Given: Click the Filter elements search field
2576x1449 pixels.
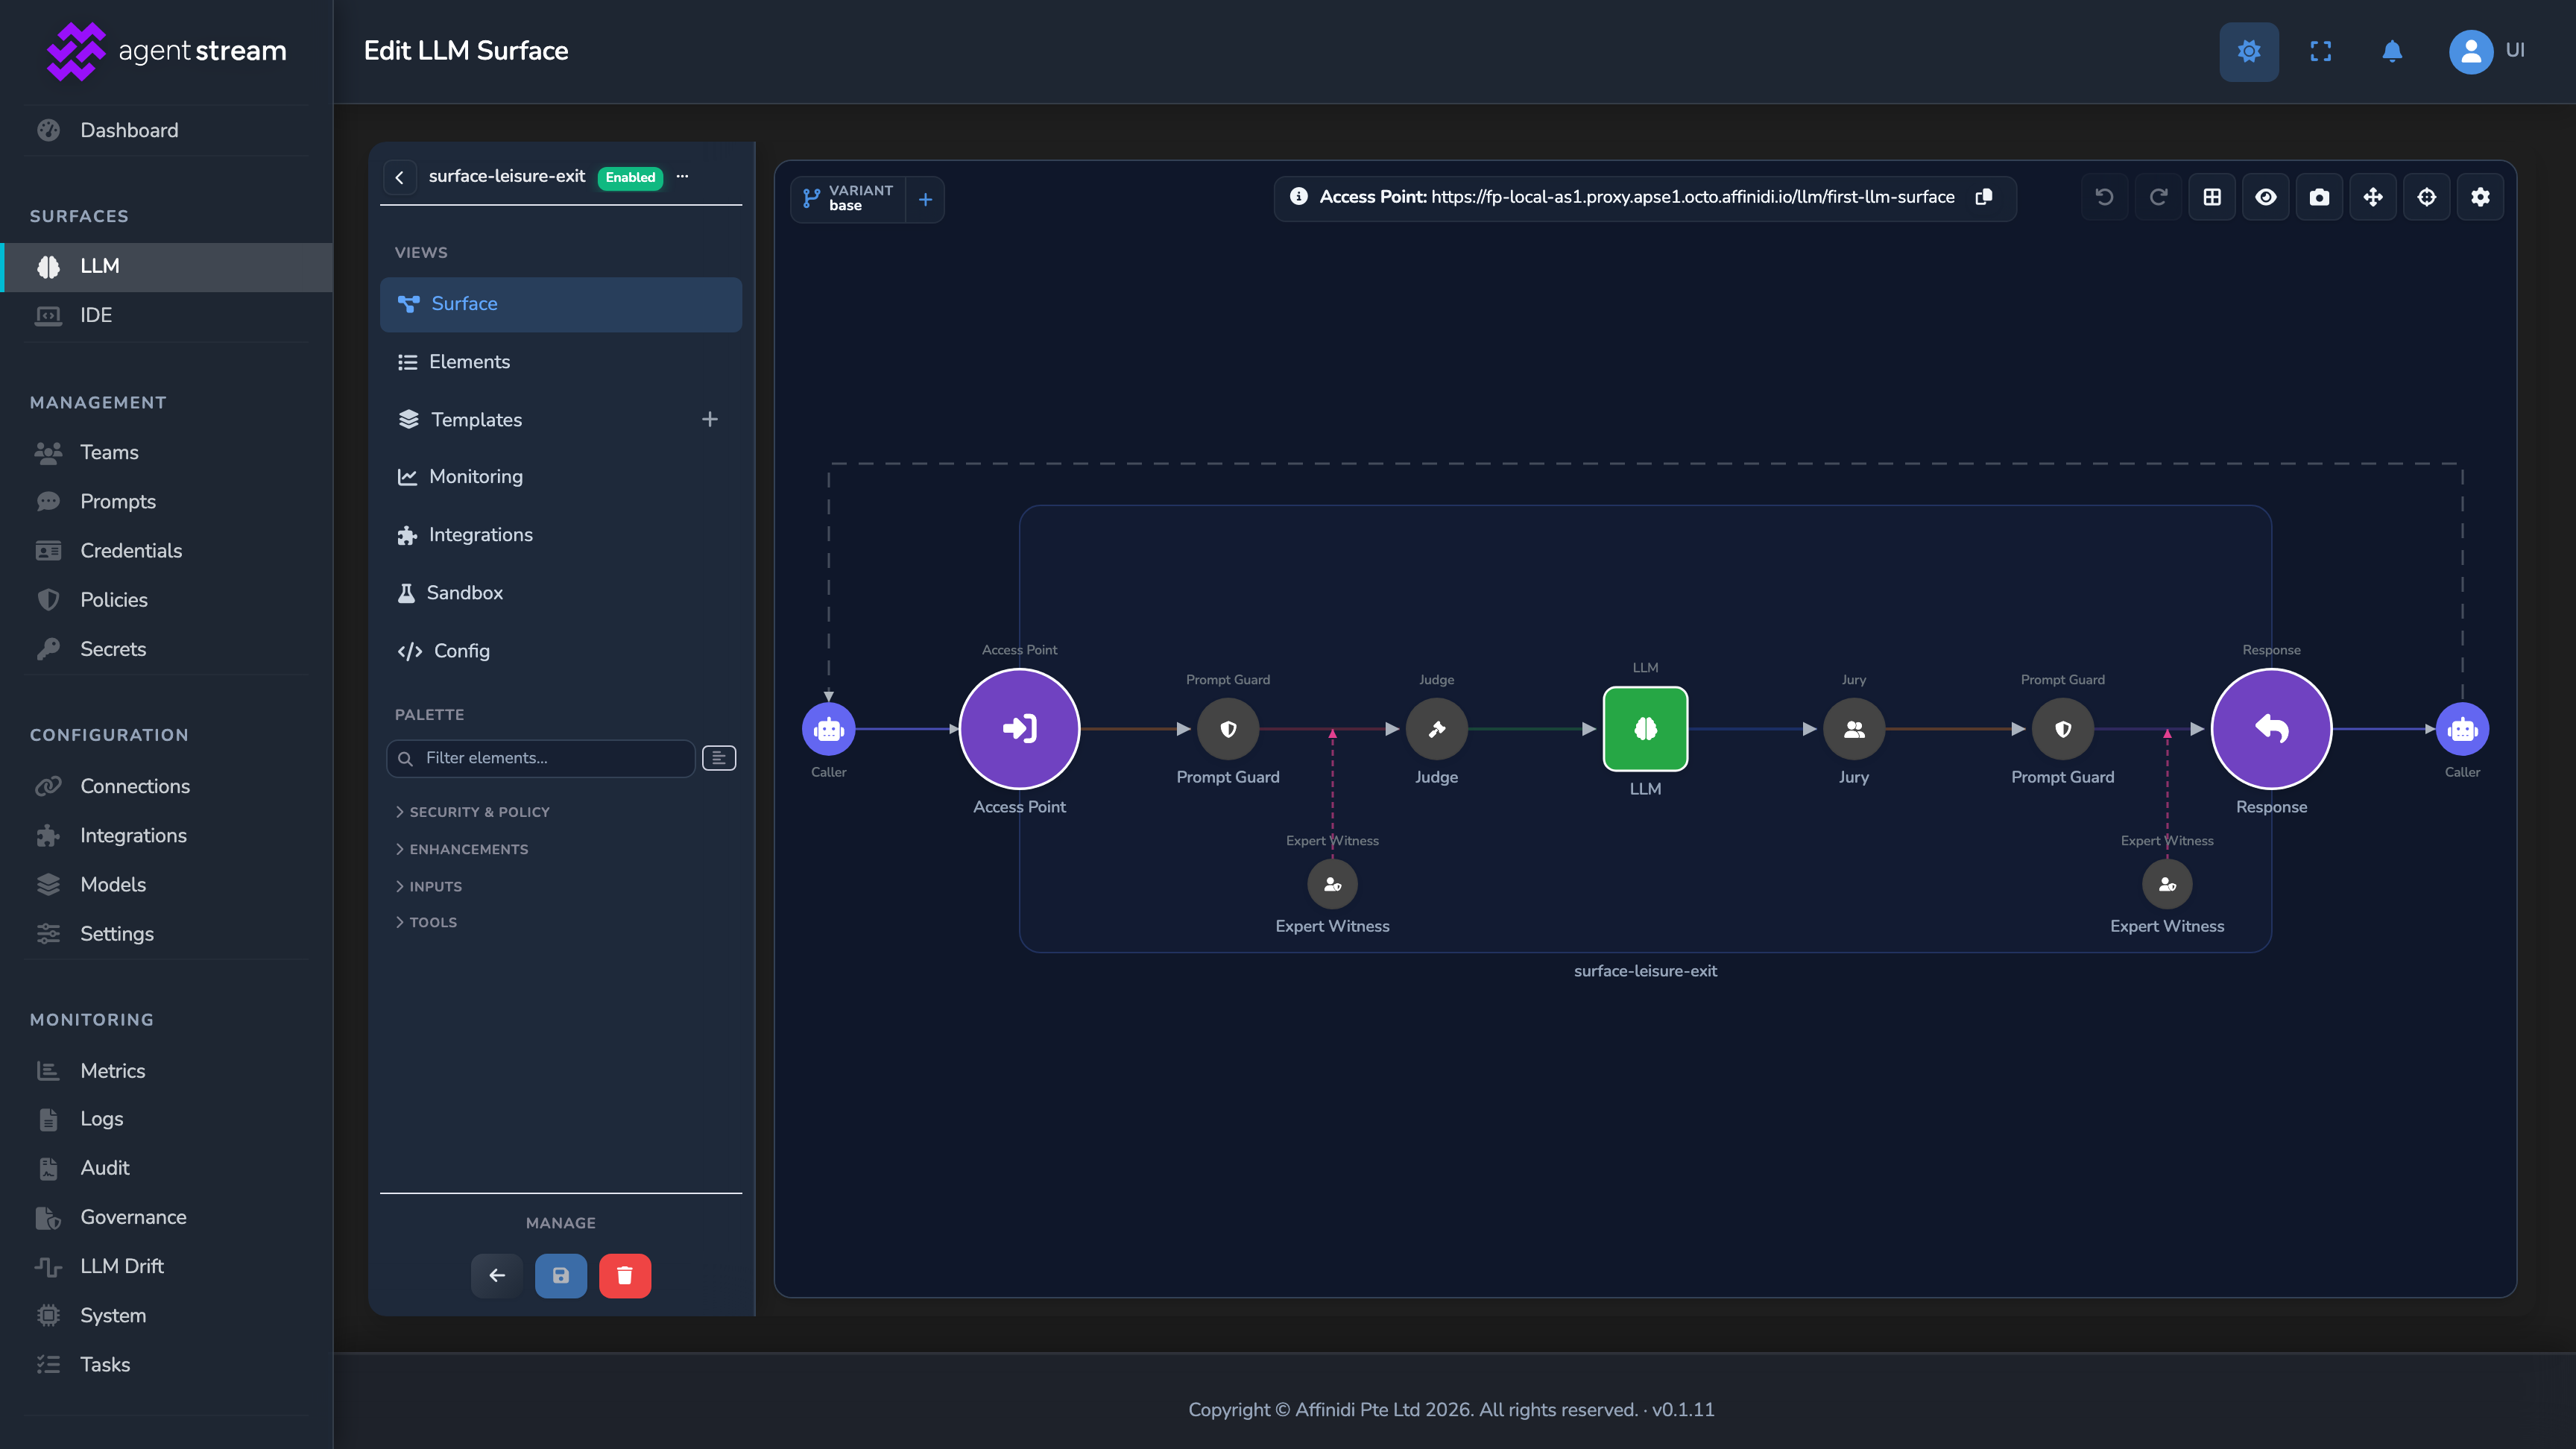Looking at the screenshot, I should point(540,758).
